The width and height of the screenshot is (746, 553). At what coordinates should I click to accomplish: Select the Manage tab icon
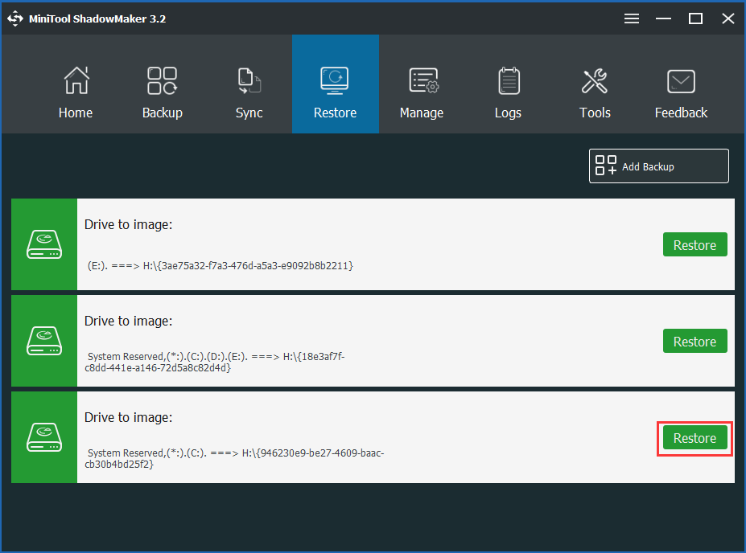[422, 80]
